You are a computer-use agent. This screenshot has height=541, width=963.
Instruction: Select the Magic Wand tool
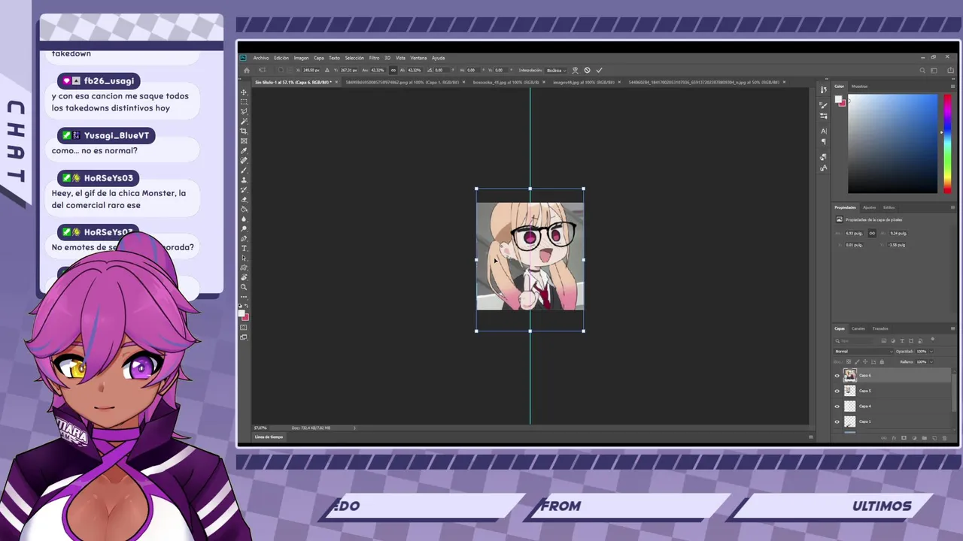(x=244, y=122)
